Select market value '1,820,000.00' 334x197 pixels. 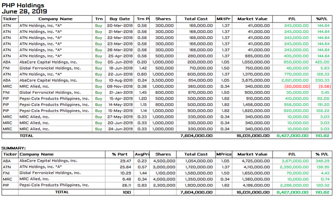point(256,111)
